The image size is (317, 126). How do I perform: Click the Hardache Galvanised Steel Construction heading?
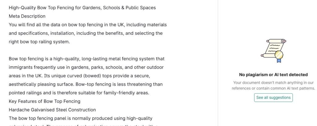[x=52, y=110]
